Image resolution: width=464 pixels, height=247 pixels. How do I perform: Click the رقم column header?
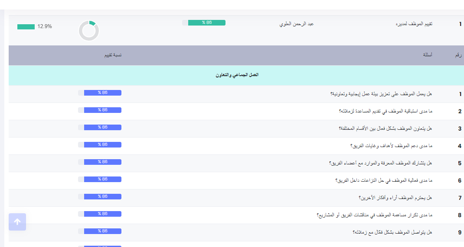point(458,55)
